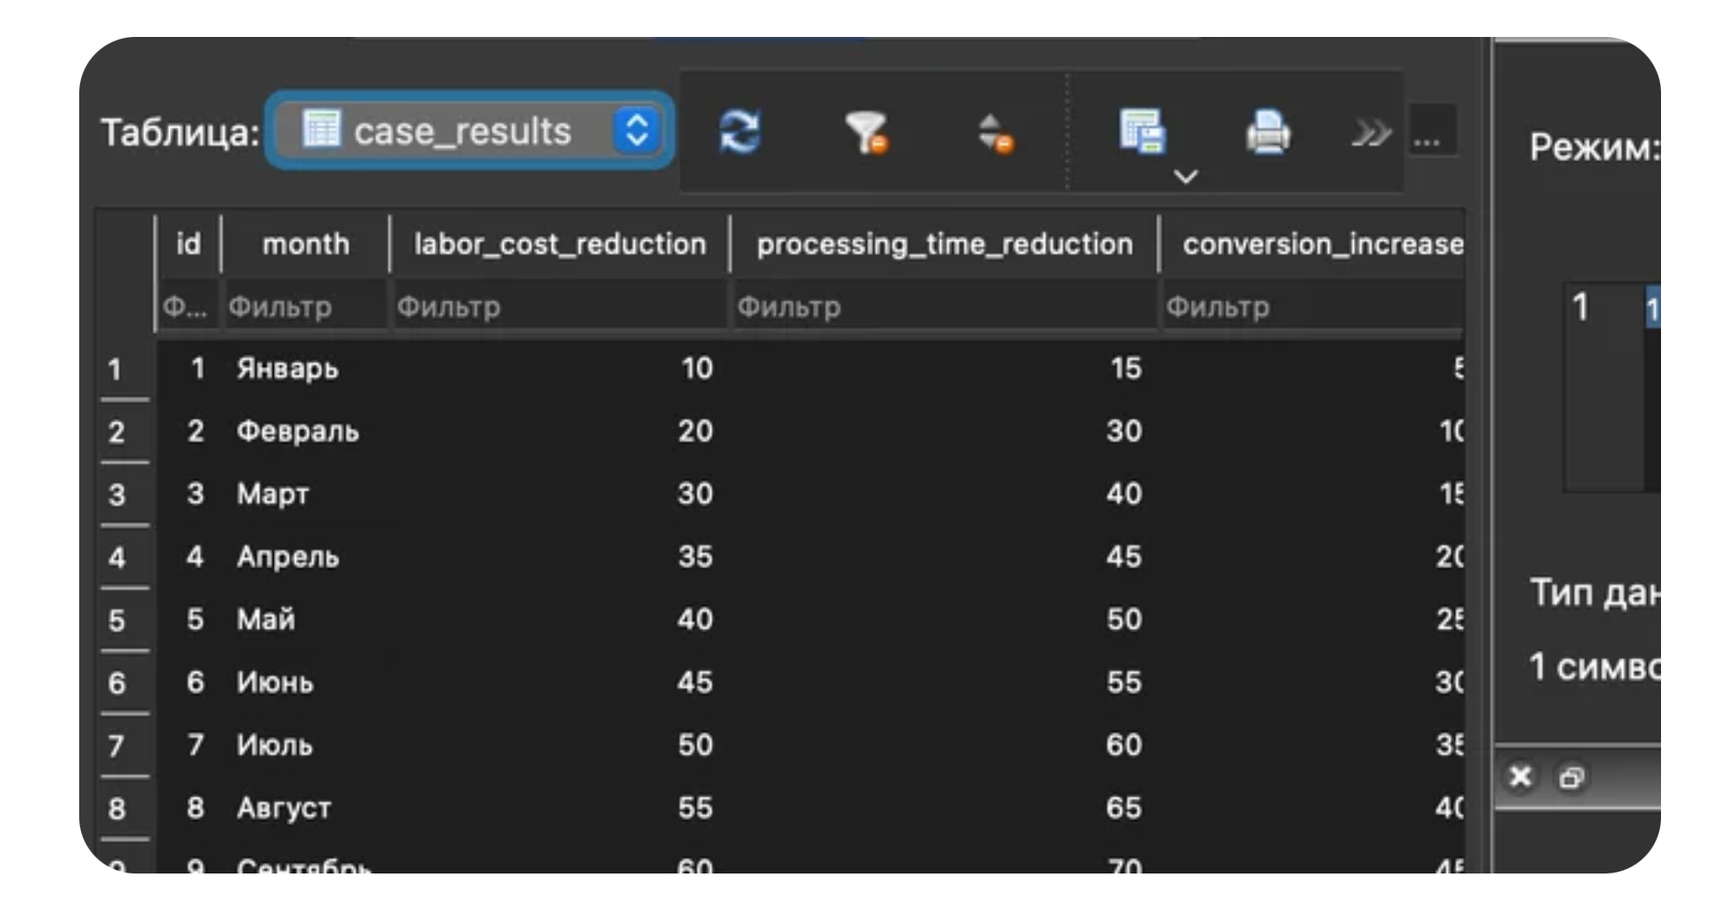
Task: Click the id column header
Action: pos(188,244)
